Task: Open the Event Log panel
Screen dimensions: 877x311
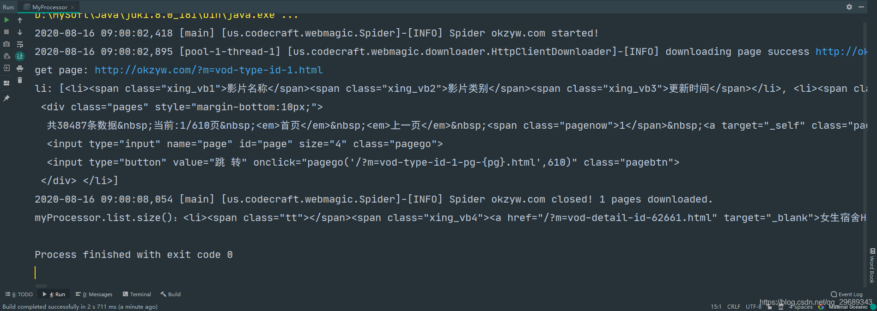Action: pos(847,294)
